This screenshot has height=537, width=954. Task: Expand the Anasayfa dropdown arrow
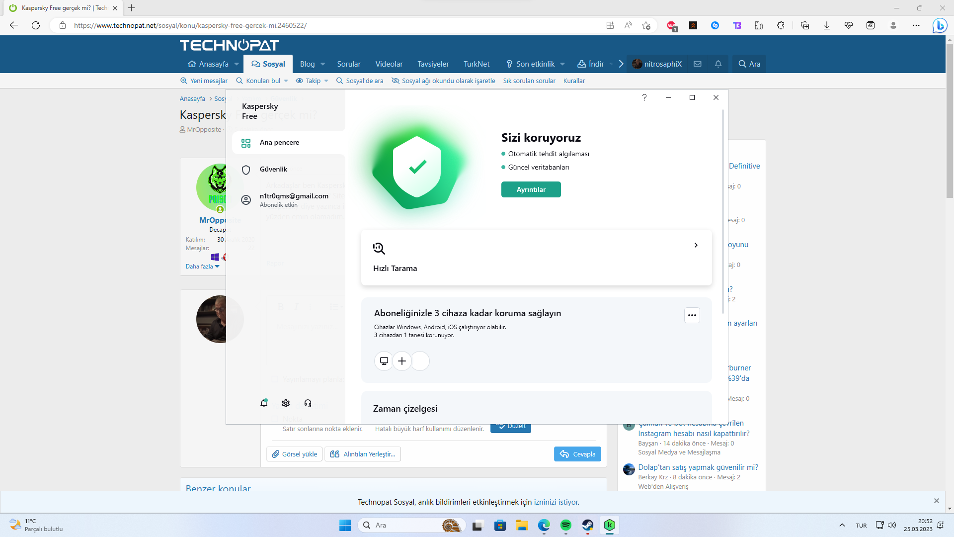point(237,64)
